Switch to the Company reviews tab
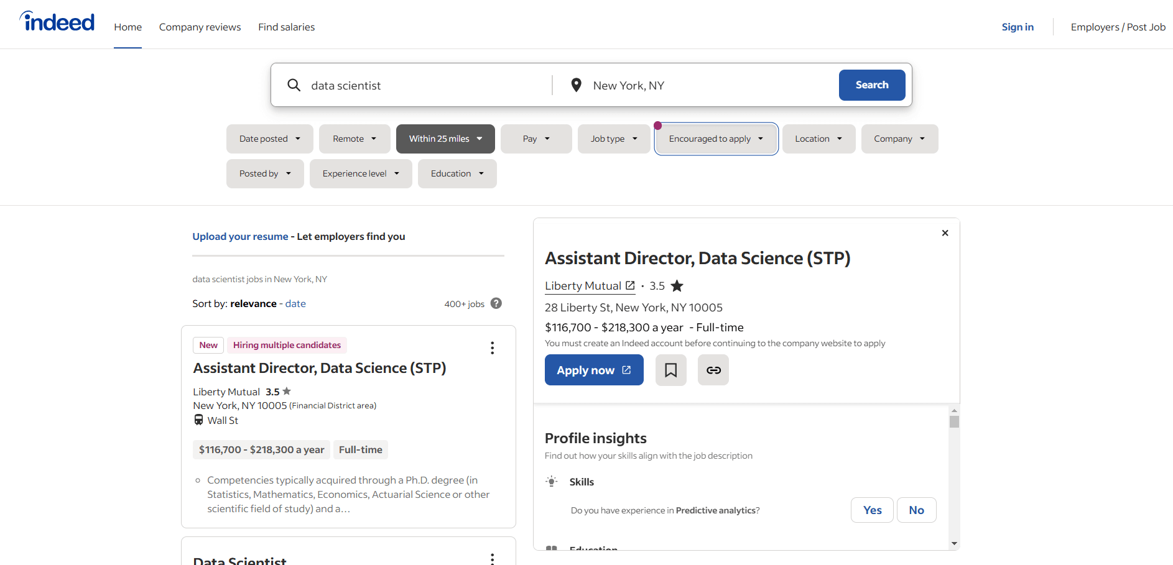This screenshot has width=1173, height=565. click(200, 27)
